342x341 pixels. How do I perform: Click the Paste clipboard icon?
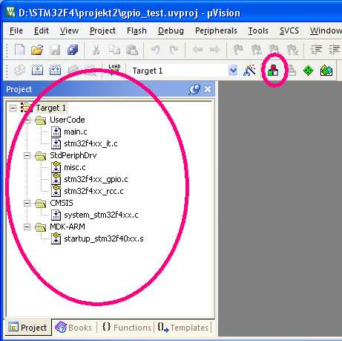coord(132,50)
